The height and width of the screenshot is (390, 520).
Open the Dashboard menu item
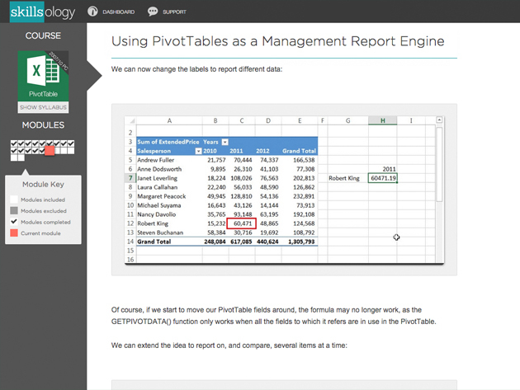click(118, 12)
